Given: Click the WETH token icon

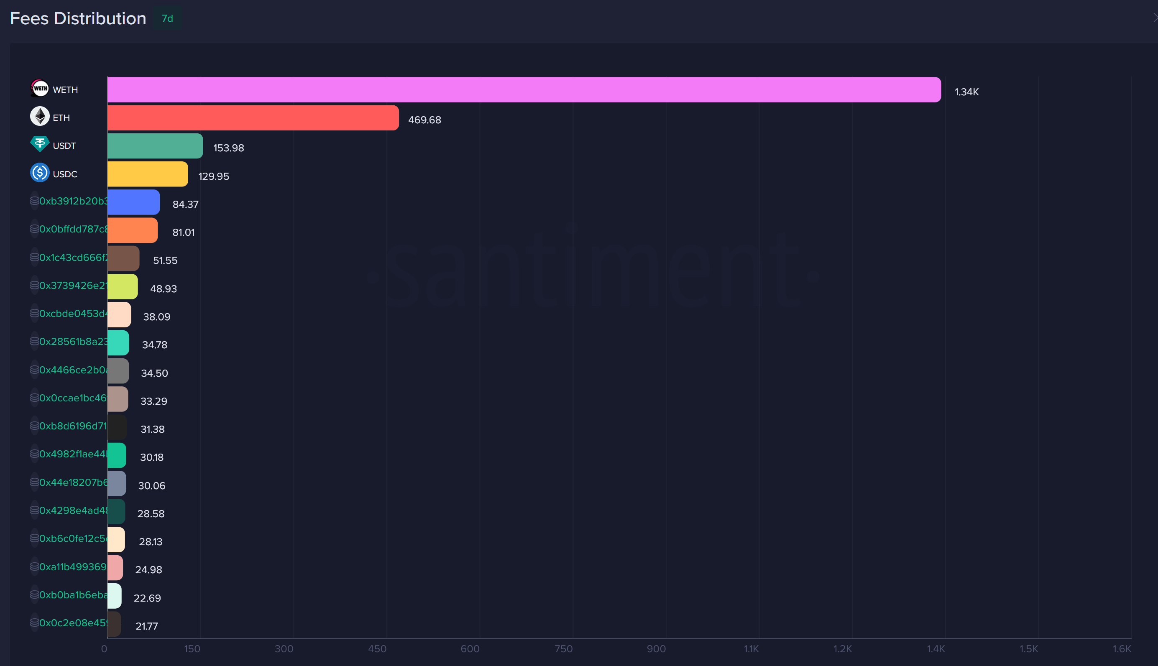Looking at the screenshot, I should [40, 89].
